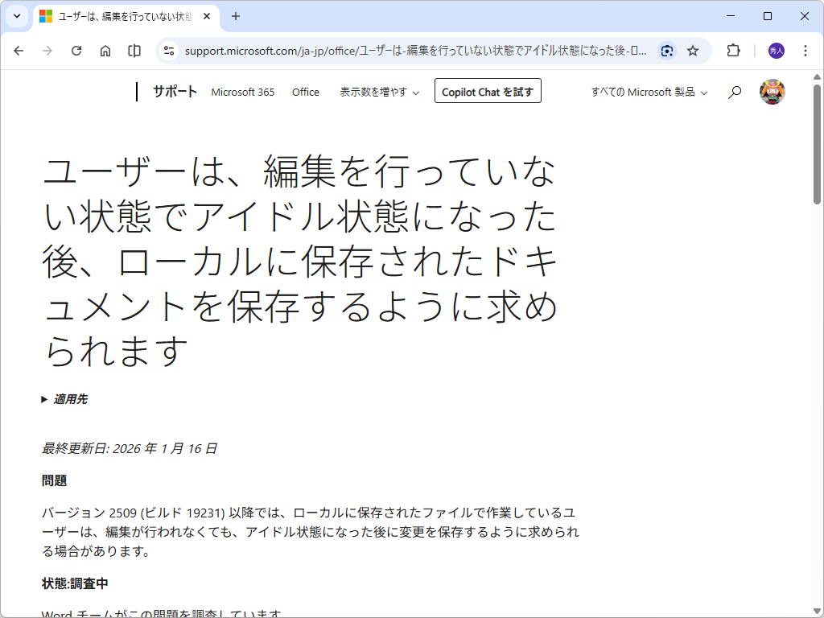The width and height of the screenshot is (824, 618).
Task: Navigate back to the previous page
Action: [x=19, y=51]
